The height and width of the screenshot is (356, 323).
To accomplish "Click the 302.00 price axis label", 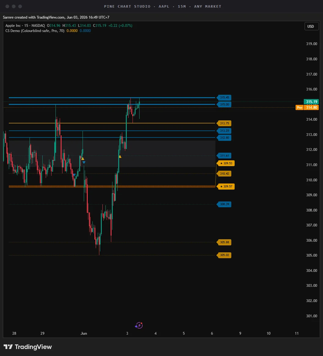I will [311, 301].
